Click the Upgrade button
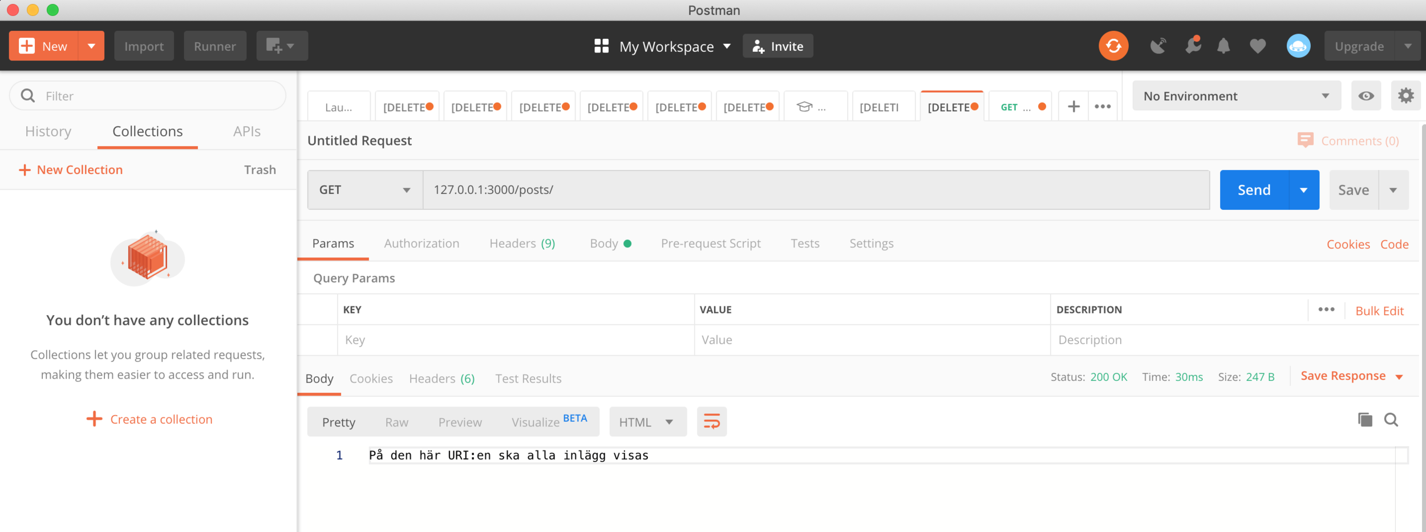This screenshot has height=532, width=1426. click(x=1359, y=46)
